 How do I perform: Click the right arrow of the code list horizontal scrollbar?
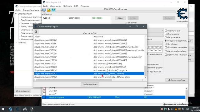[x=143, y=80]
